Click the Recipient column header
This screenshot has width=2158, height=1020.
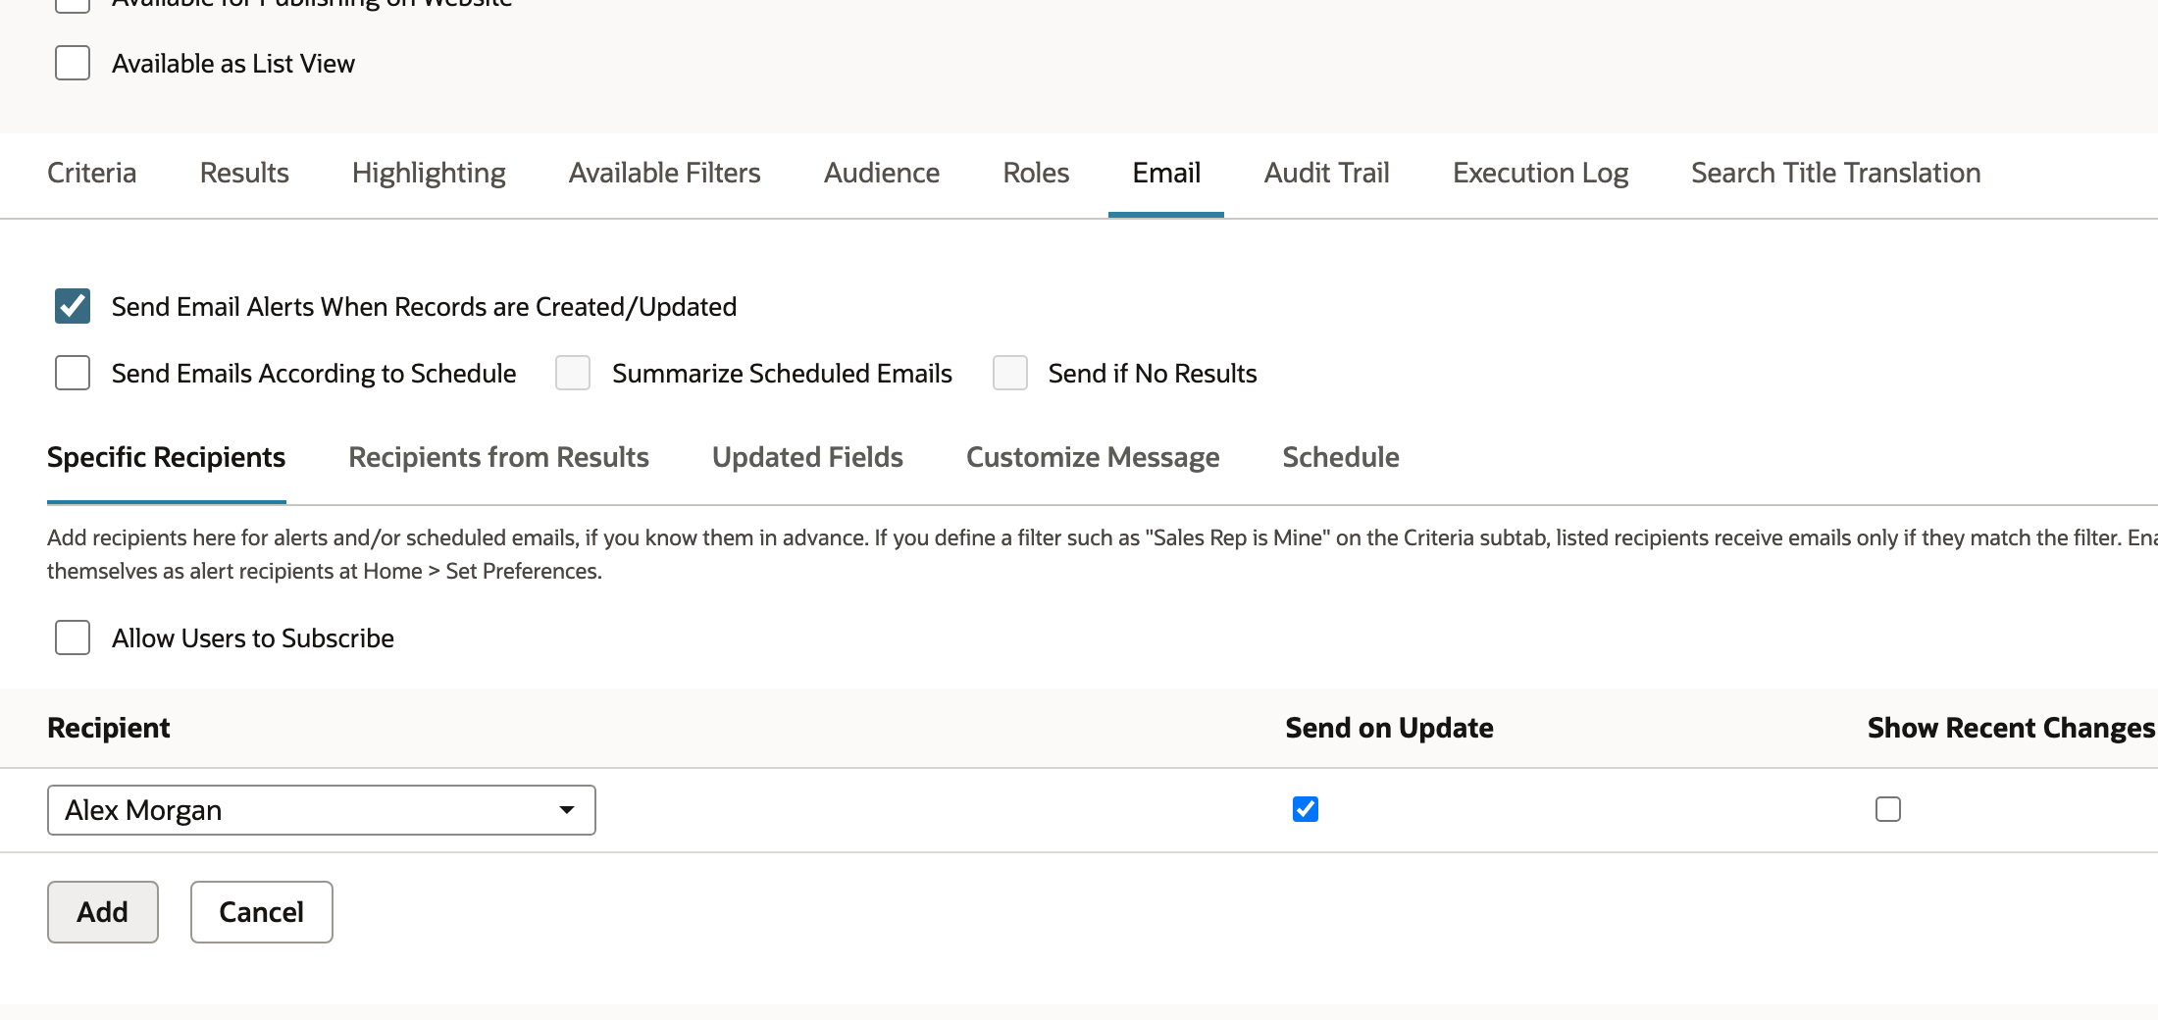[109, 728]
